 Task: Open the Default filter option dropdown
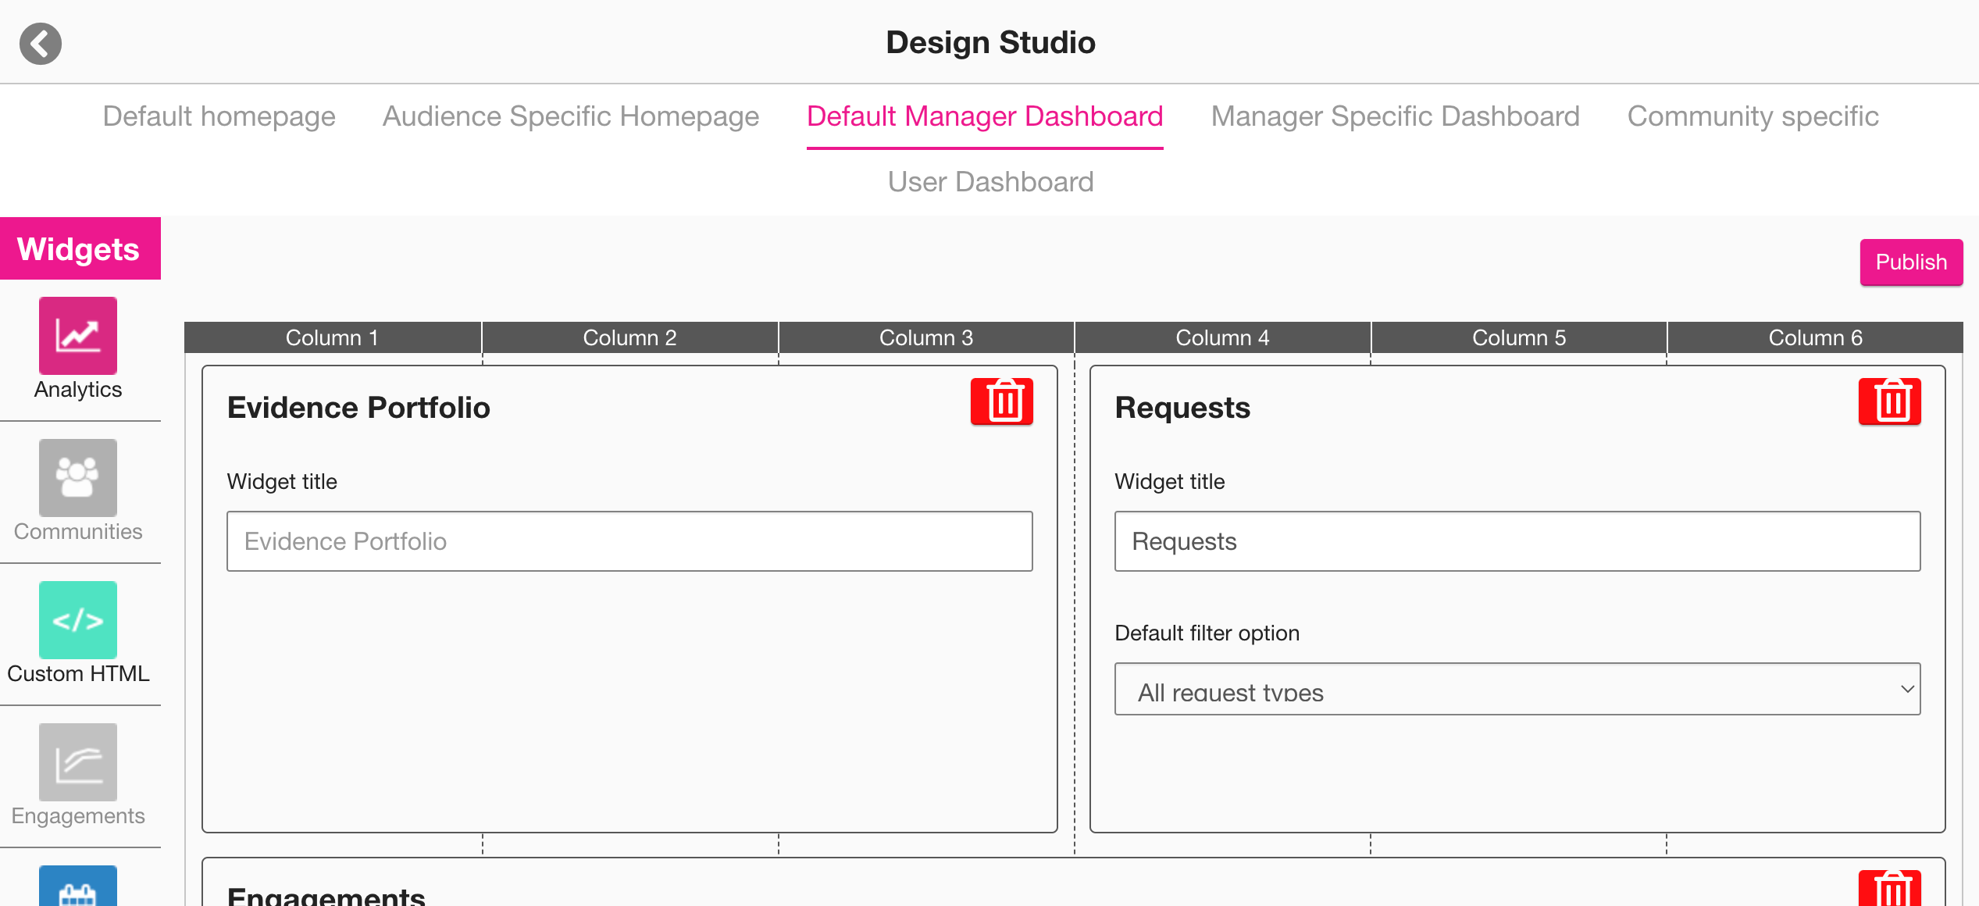[x=1517, y=690]
